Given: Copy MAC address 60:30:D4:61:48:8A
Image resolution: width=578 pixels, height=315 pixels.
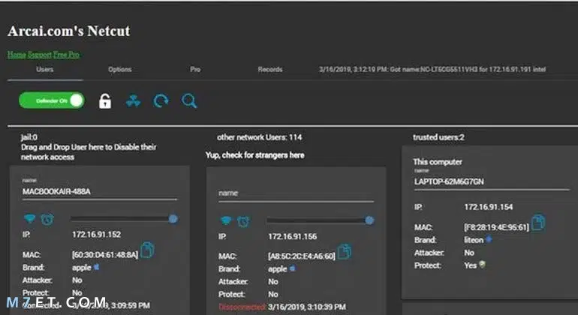Looking at the screenshot, I should coord(147,250).
